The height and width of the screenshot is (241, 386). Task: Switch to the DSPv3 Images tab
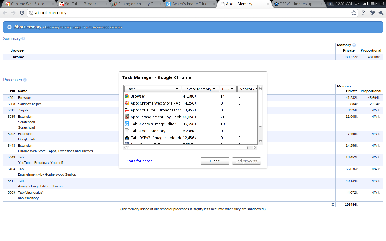coord(299,4)
